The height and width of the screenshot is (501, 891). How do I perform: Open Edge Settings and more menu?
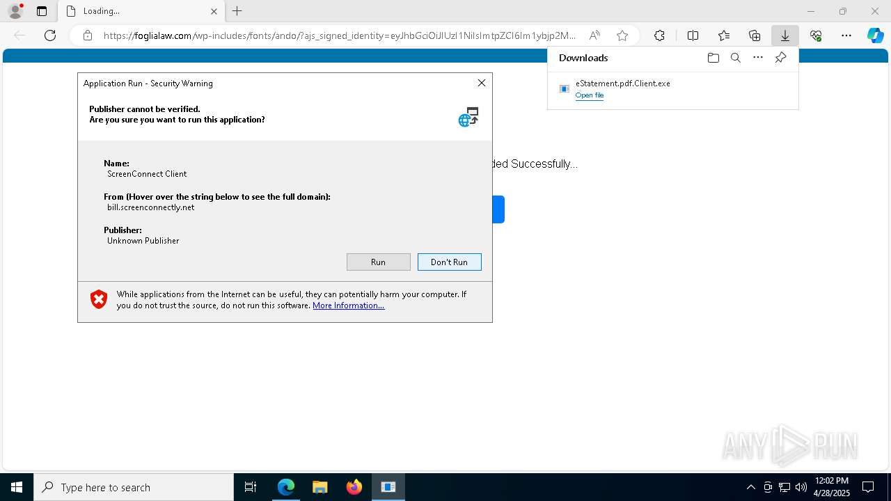(846, 35)
